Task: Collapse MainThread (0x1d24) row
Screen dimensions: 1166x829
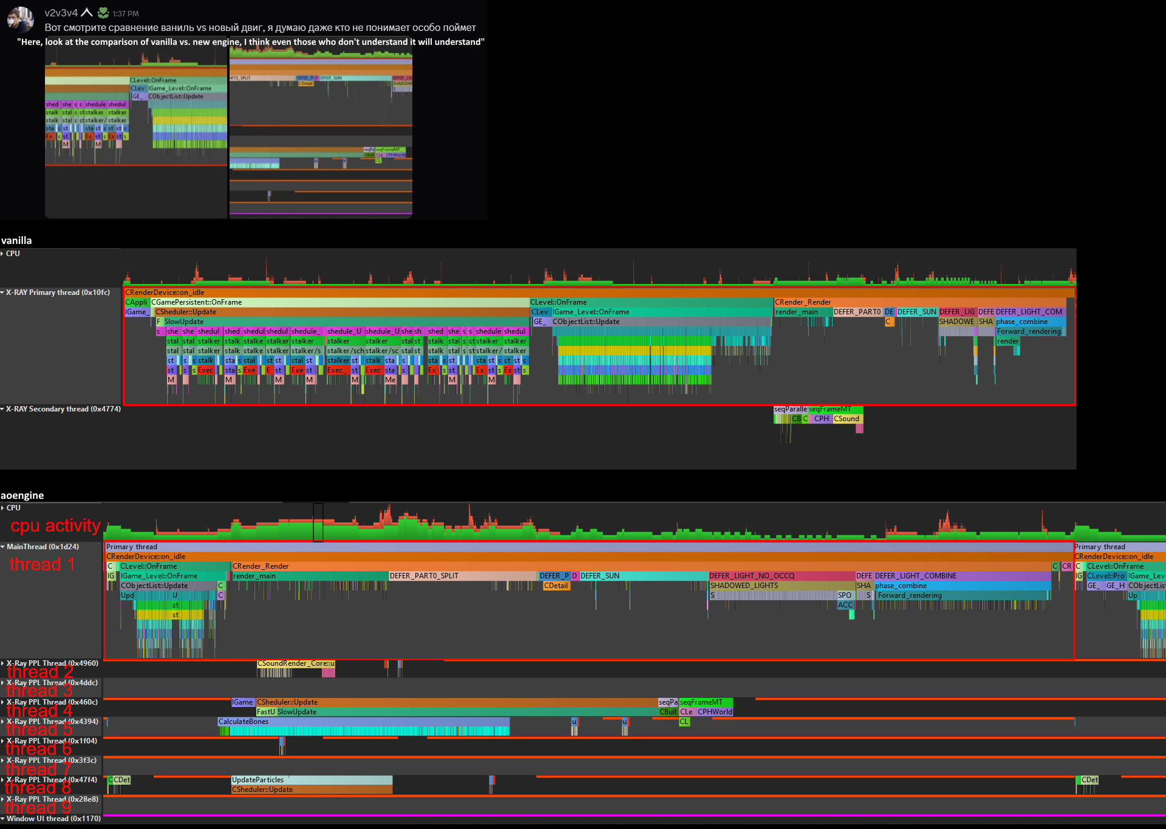Action: [2, 547]
